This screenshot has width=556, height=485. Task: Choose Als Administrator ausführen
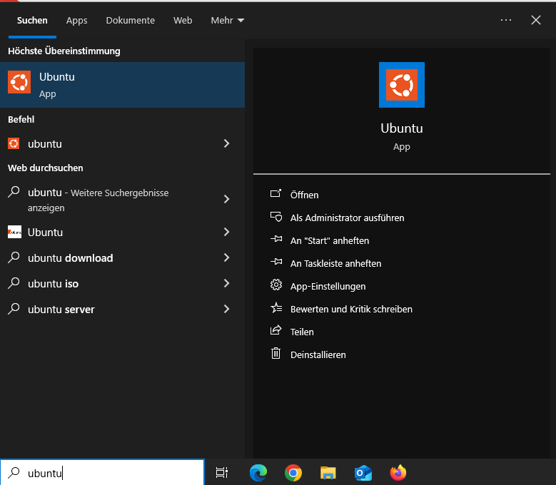[347, 218]
